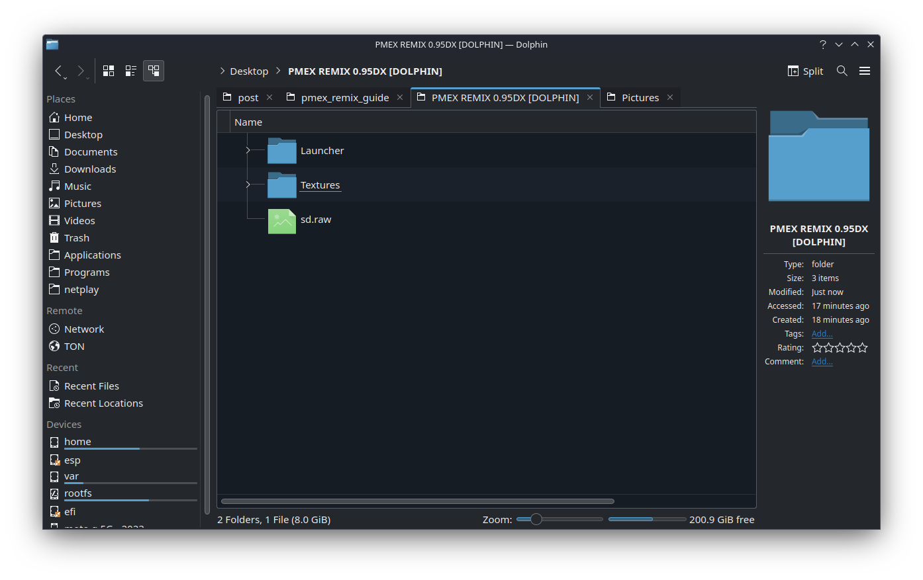Expand the Textures folder tree
This screenshot has height=580, width=923.
coord(248,185)
